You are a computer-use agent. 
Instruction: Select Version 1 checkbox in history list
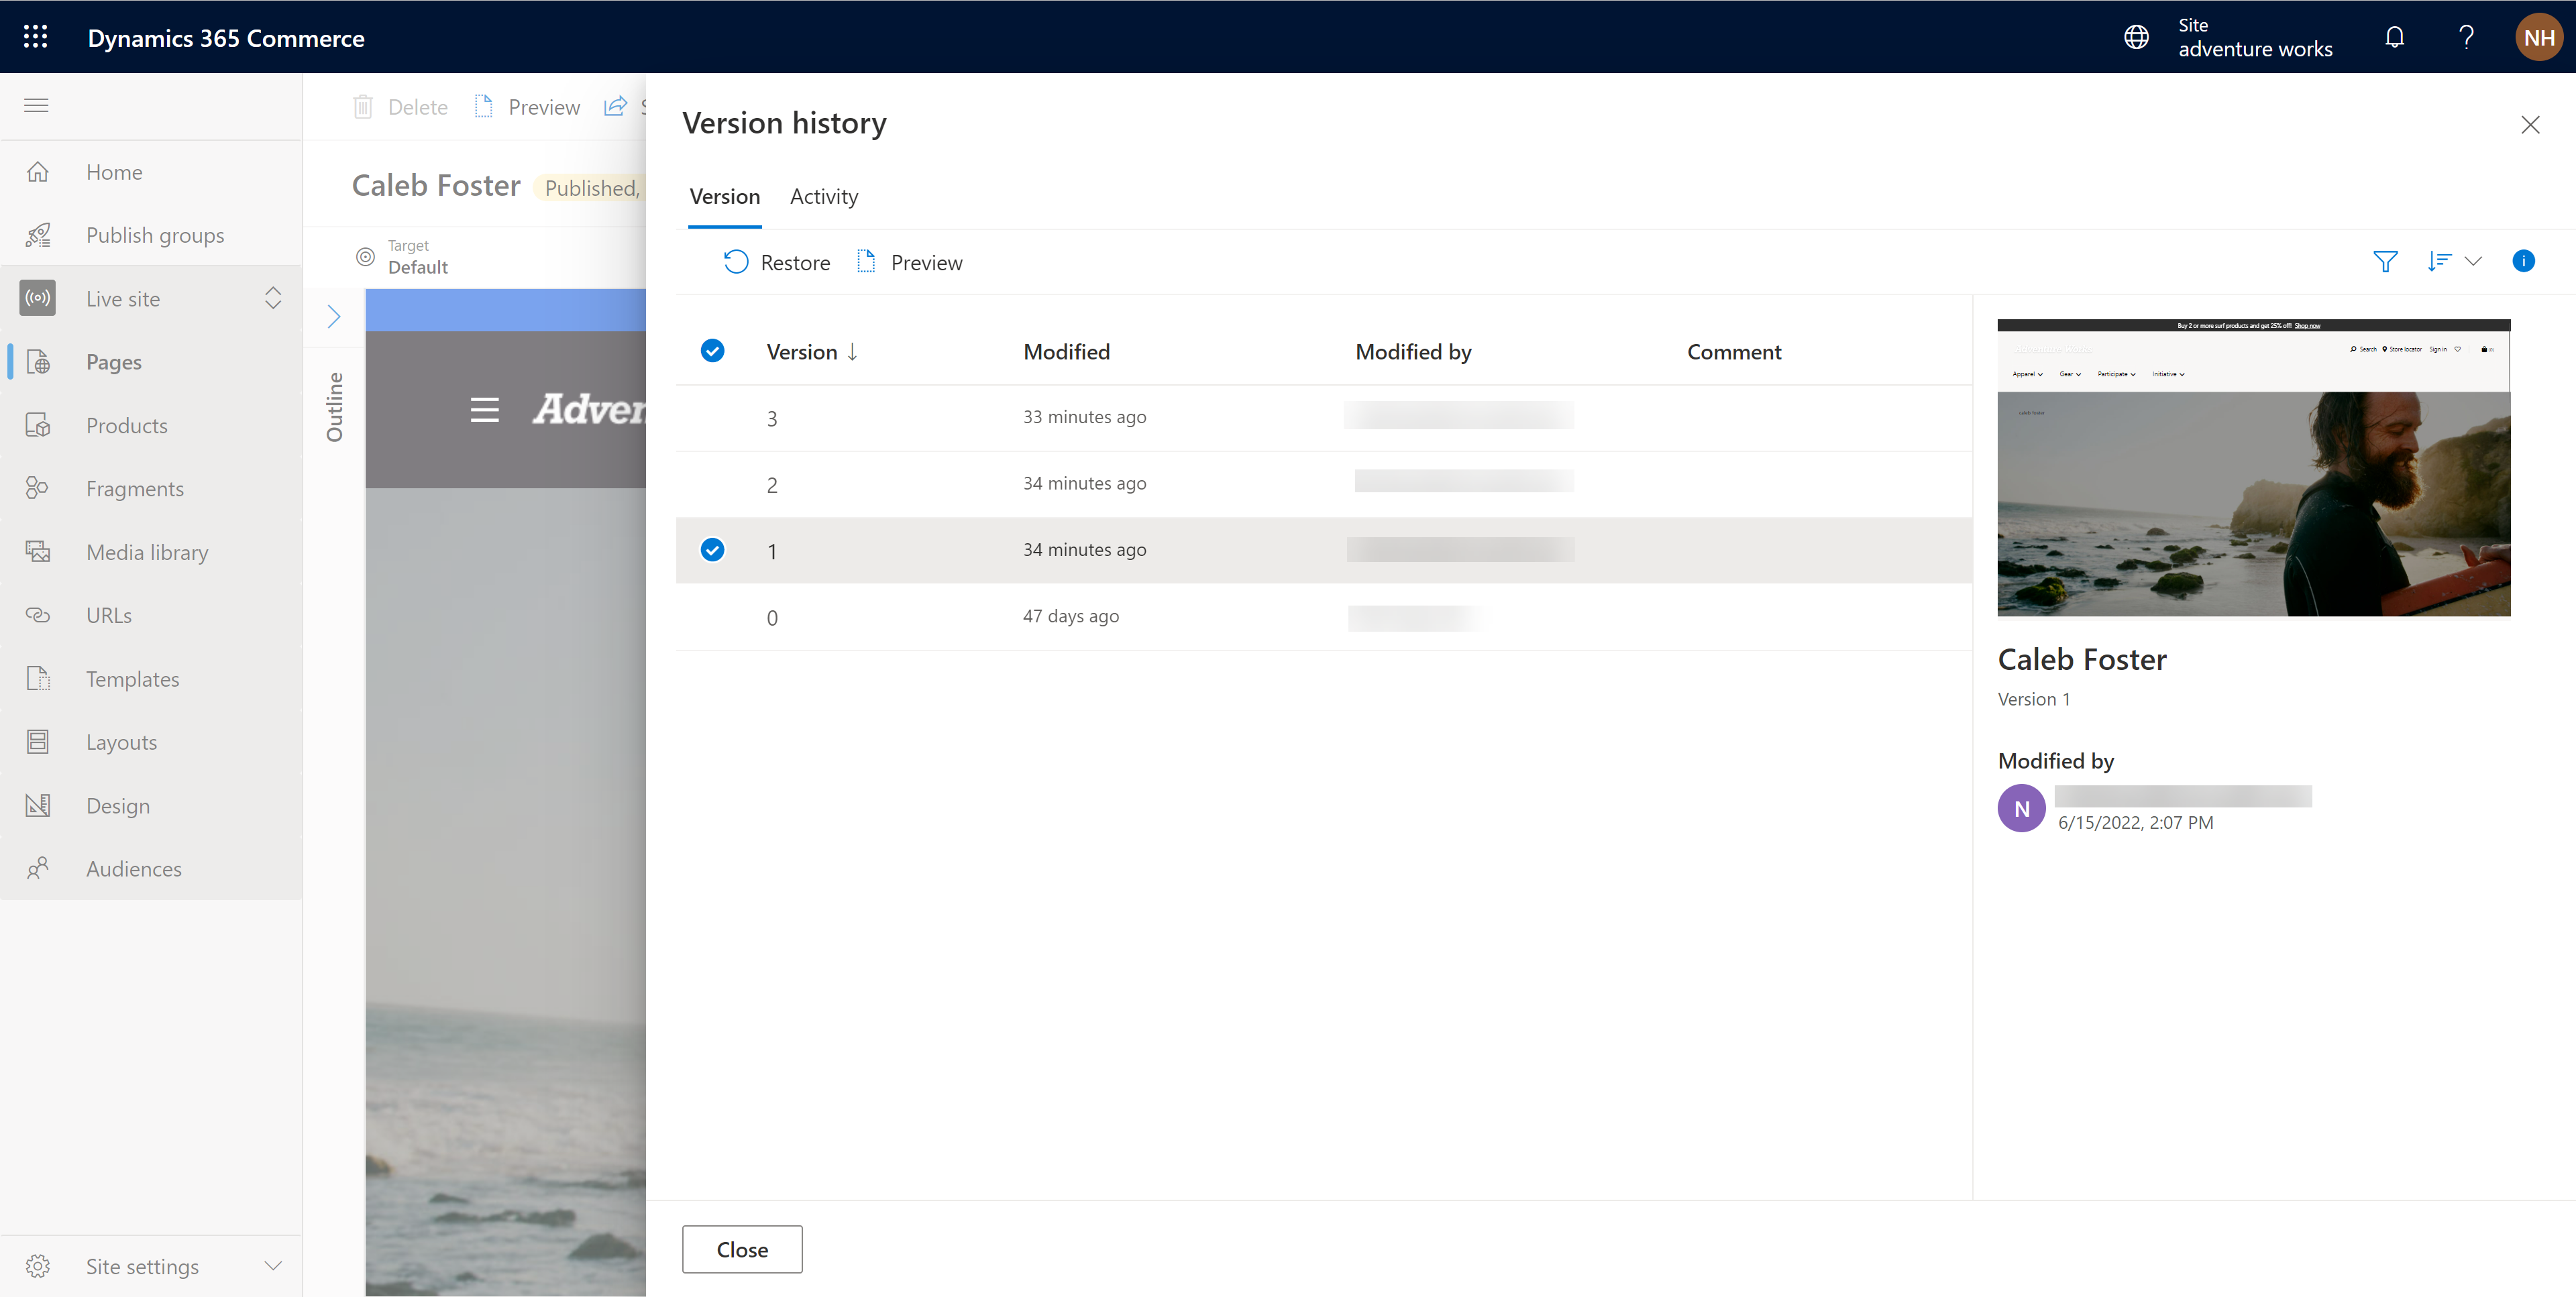click(x=712, y=549)
